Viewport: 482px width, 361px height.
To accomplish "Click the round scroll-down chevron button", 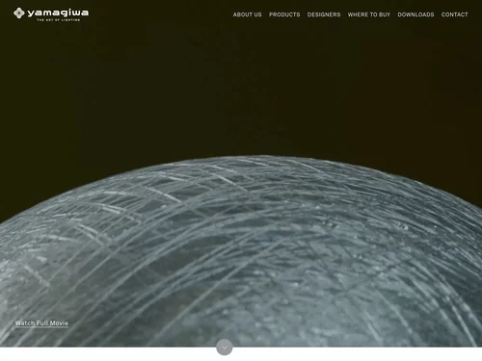I will click(225, 348).
